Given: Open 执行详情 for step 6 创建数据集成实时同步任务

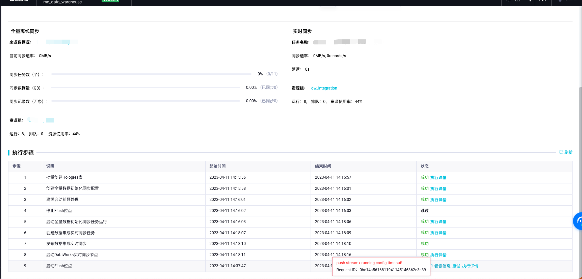Looking at the screenshot, I should click(x=438, y=233).
